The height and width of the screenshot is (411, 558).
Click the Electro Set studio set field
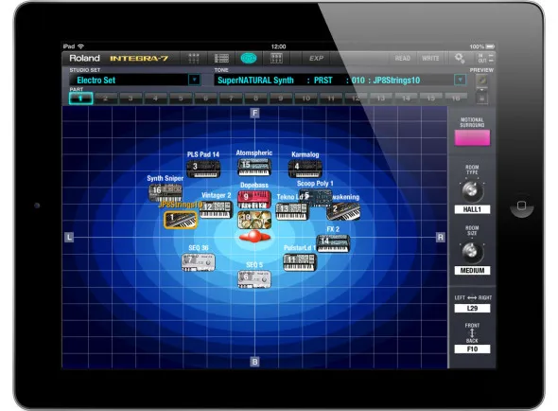[135, 80]
